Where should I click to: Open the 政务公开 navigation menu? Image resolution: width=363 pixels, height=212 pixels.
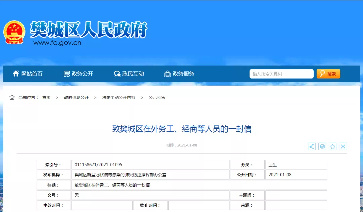pyautogui.click(x=78, y=74)
